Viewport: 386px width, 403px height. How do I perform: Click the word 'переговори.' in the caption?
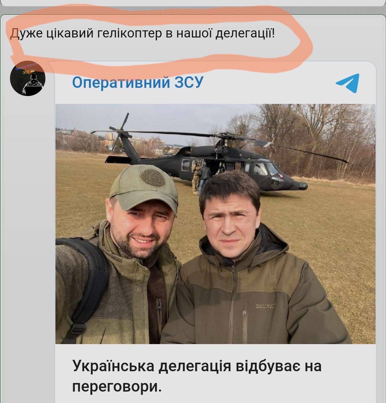[x=117, y=387]
